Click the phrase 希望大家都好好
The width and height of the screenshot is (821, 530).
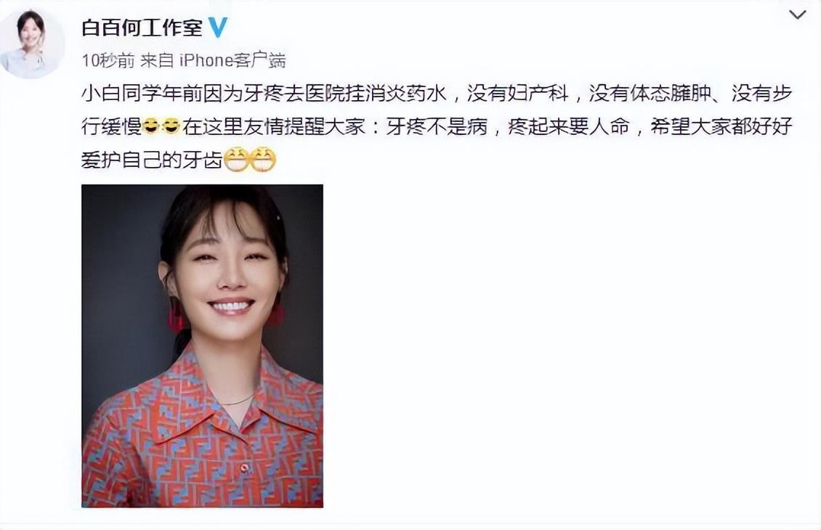coord(721,126)
